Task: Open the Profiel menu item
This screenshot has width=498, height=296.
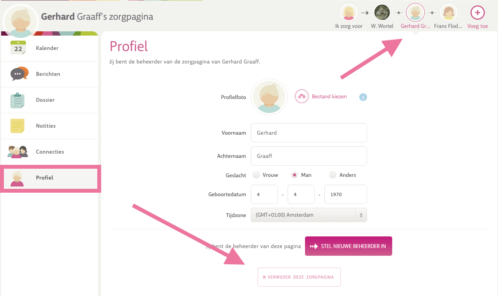Action: [x=50, y=178]
